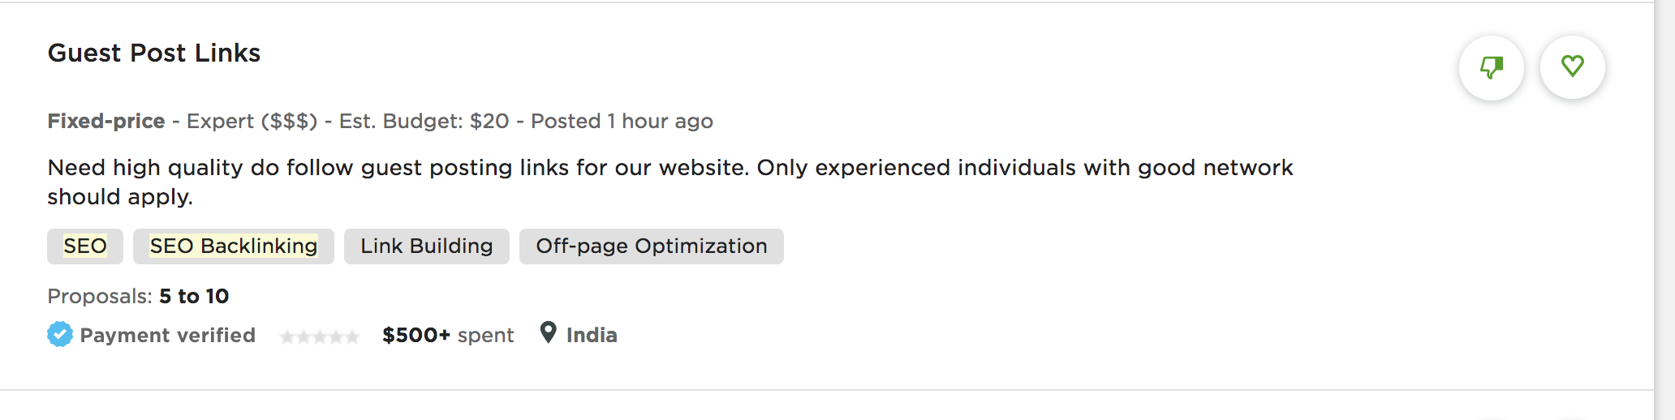Click the Link Building skill tag
Screen dimensions: 1675x420
(427, 246)
